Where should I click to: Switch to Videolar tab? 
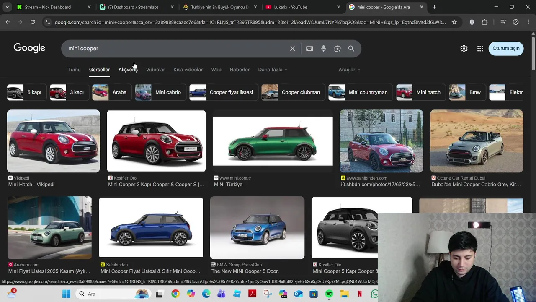pyautogui.click(x=155, y=70)
